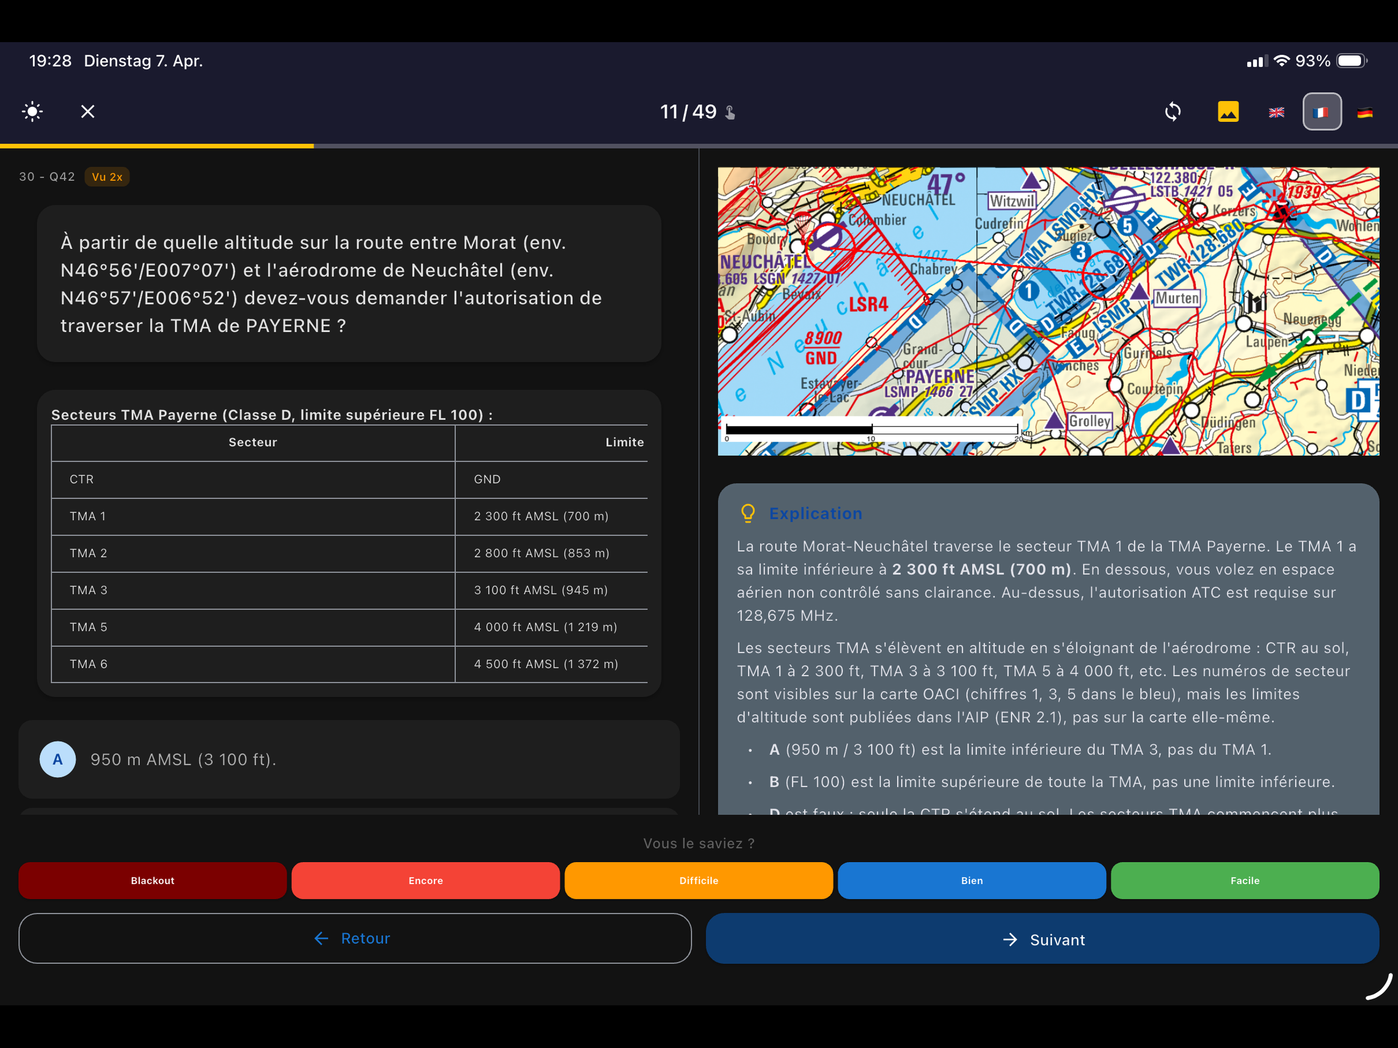Select the TMA 1 table row
The image size is (1398, 1048).
[x=349, y=516]
